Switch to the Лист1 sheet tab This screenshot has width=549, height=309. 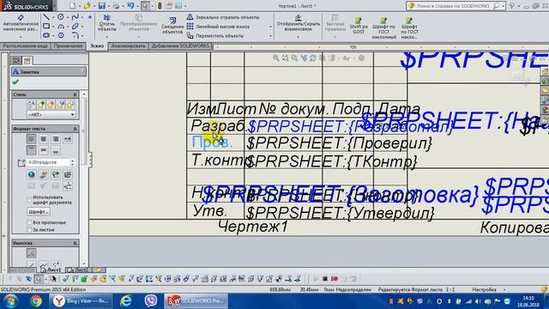tap(51, 270)
